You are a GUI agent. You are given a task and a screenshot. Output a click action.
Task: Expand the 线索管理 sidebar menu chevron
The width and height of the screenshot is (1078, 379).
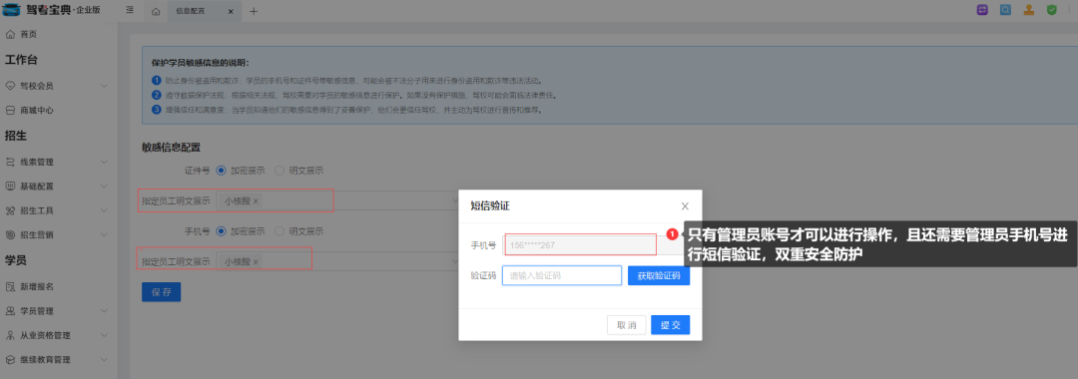click(x=104, y=162)
